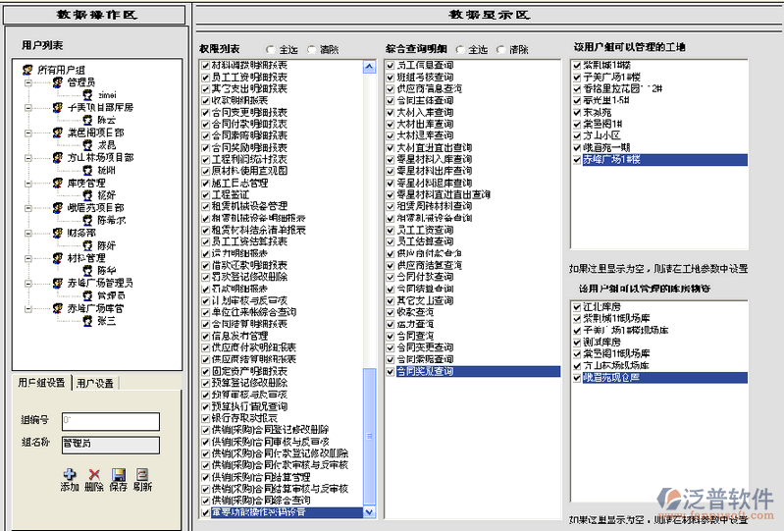Choose 全选 radio next to 权限列表
This screenshot has height=531, width=784.
click(271, 48)
